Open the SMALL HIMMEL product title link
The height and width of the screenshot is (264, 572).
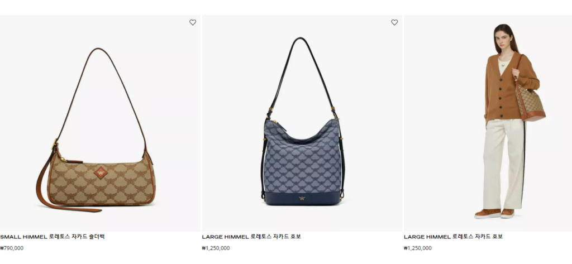[x=53, y=237]
